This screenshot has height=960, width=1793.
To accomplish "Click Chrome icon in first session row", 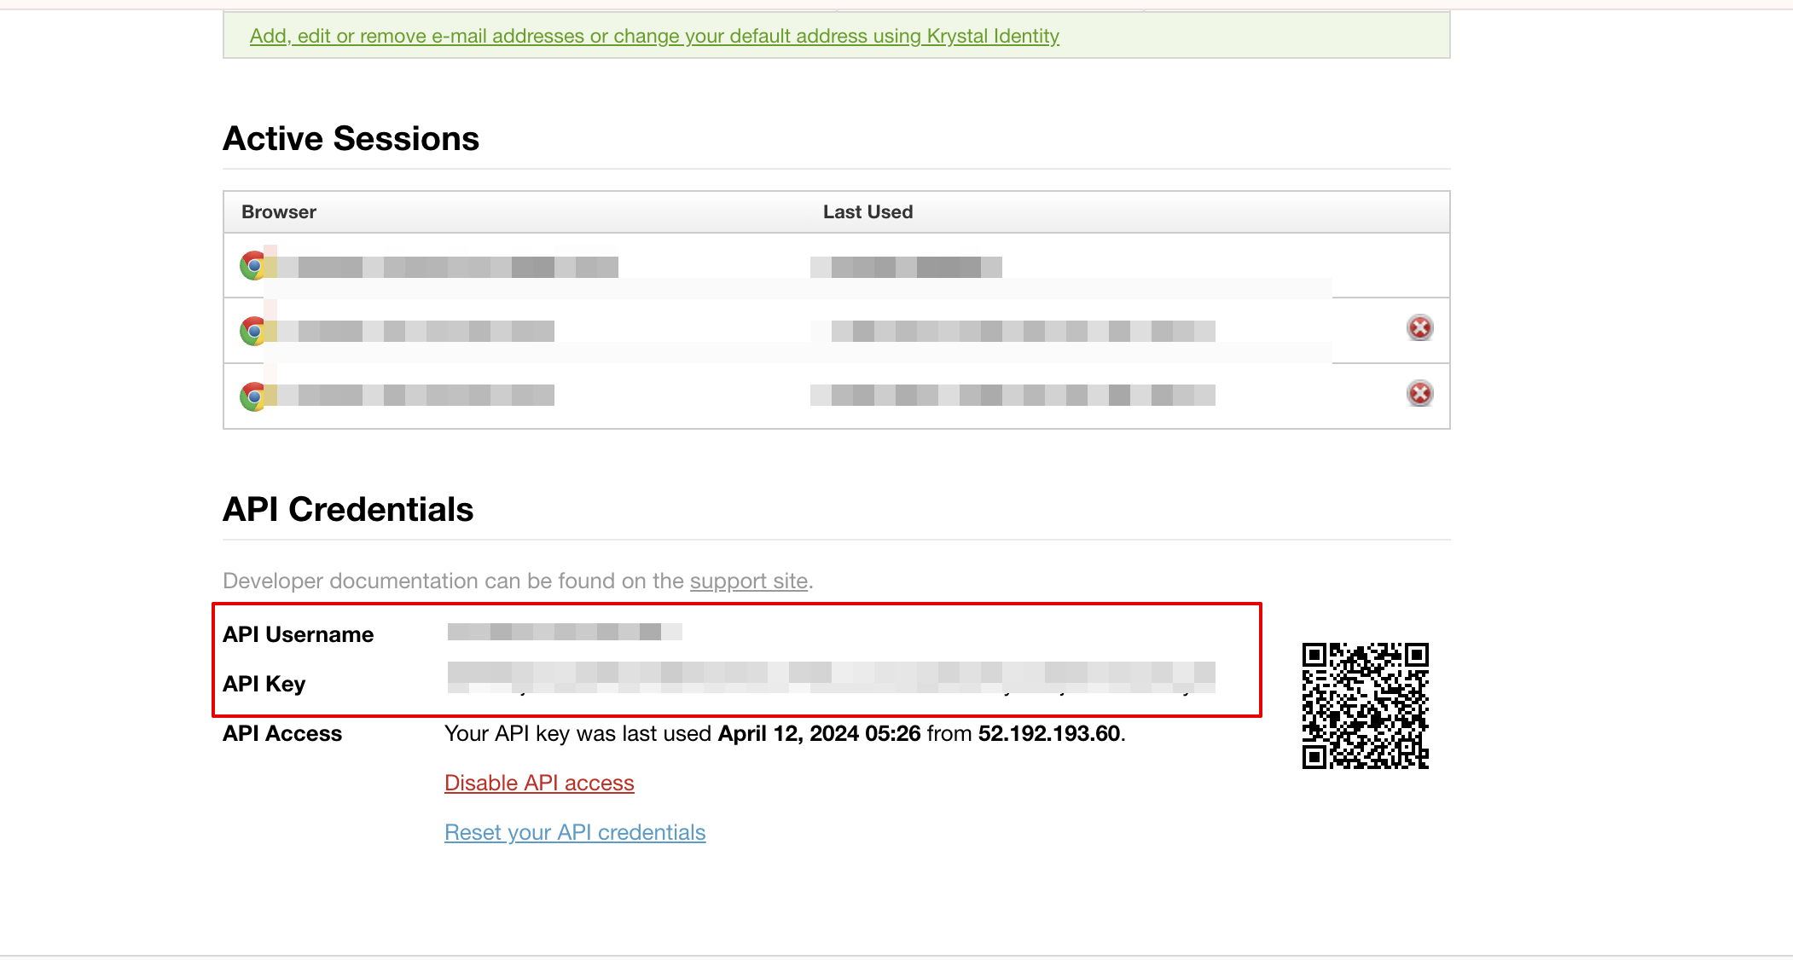I will click(252, 265).
